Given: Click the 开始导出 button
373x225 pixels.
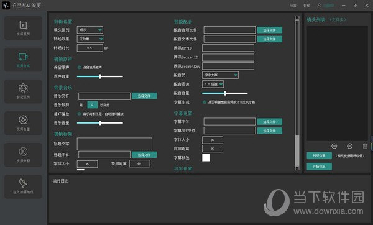Looking at the screenshot, I should [320, 167].
